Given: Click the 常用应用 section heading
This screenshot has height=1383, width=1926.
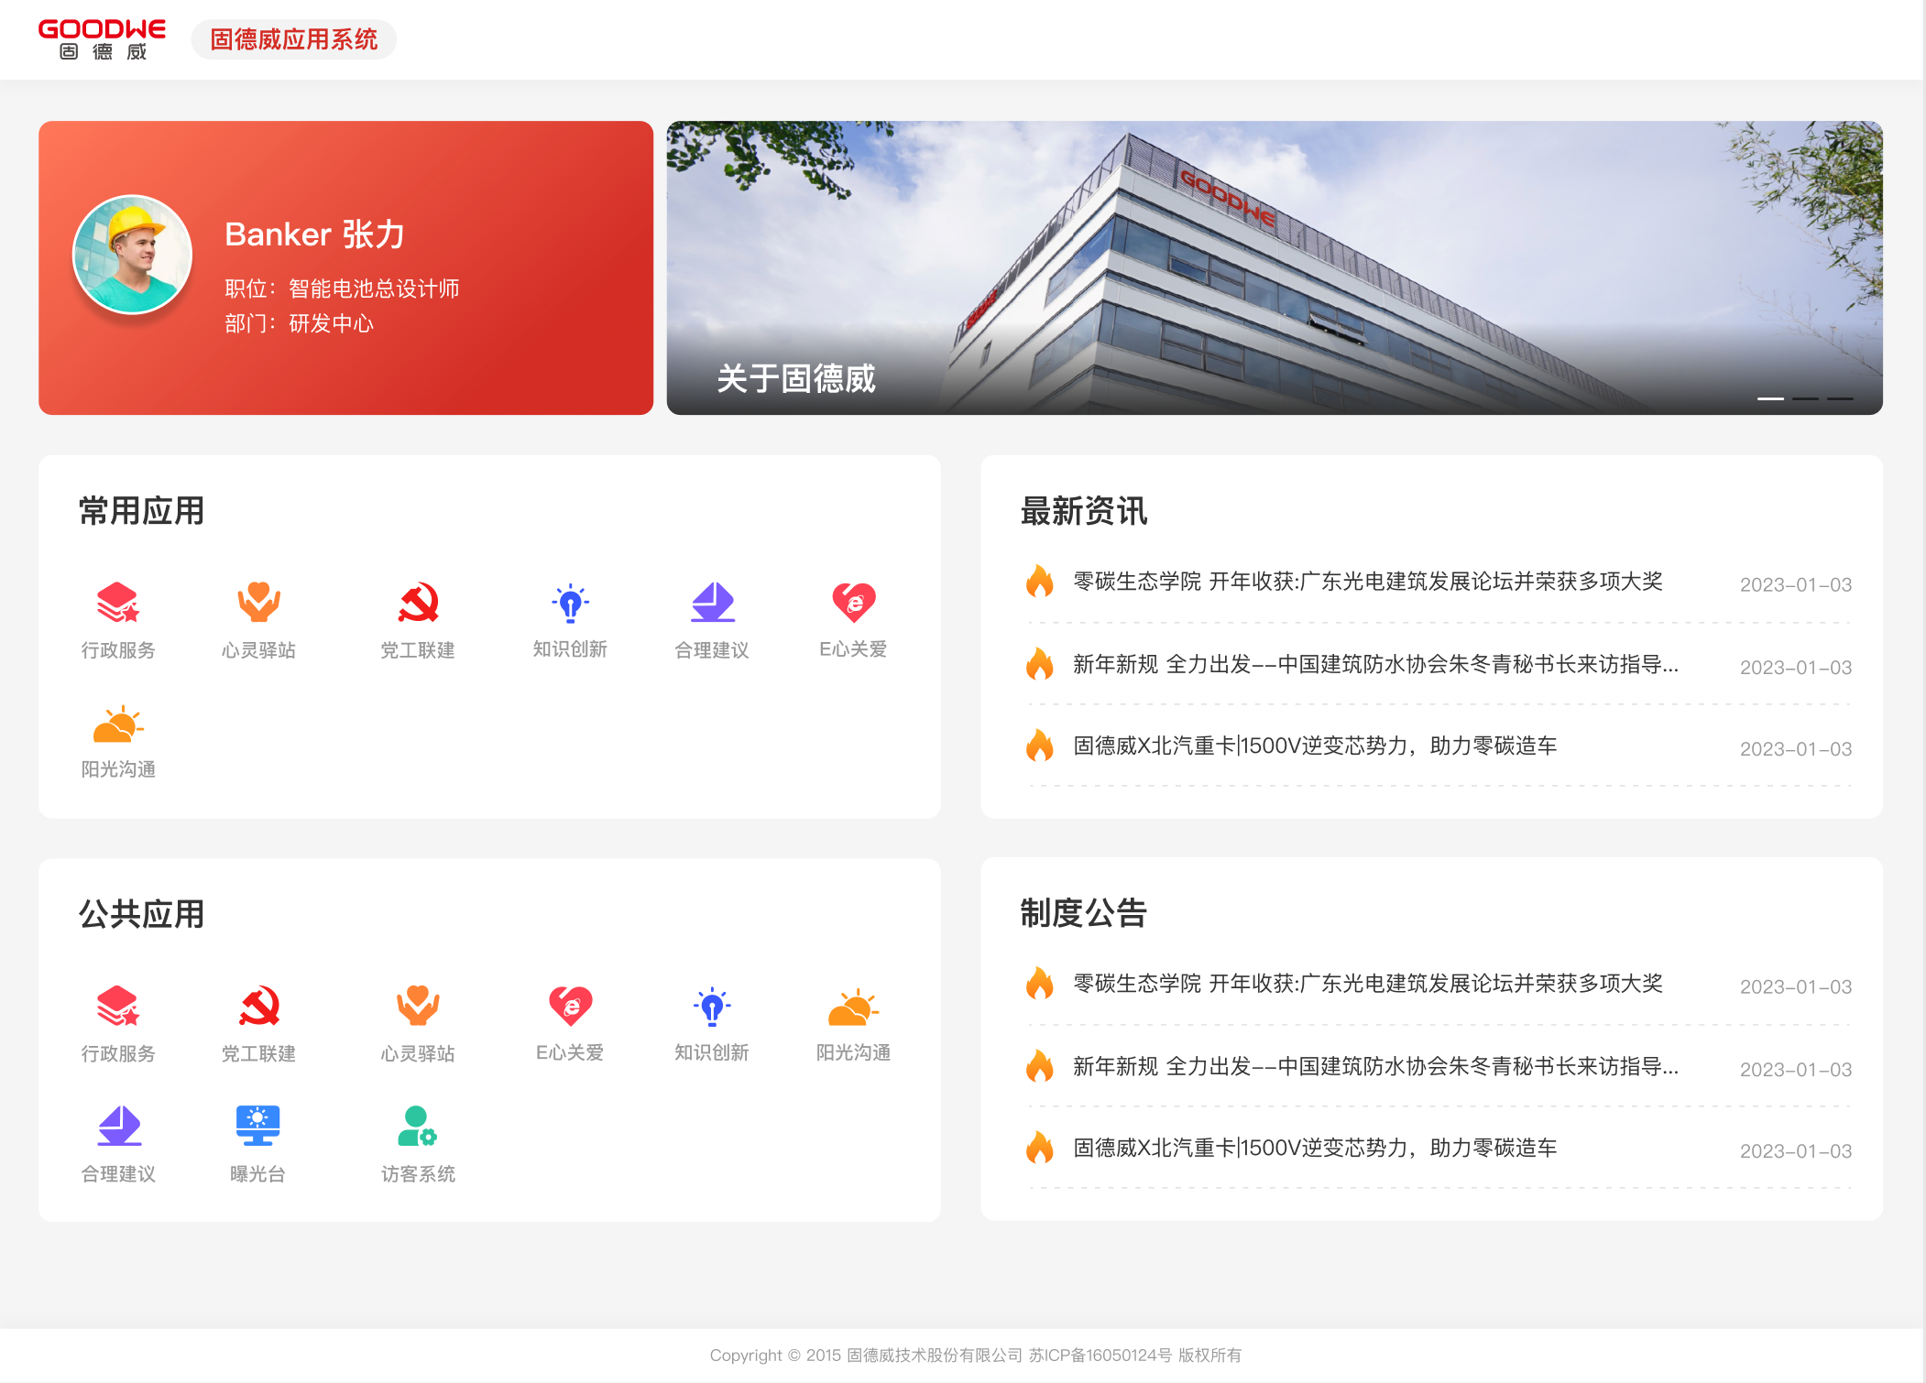Looking at the screenshot, I should [141, 511].
